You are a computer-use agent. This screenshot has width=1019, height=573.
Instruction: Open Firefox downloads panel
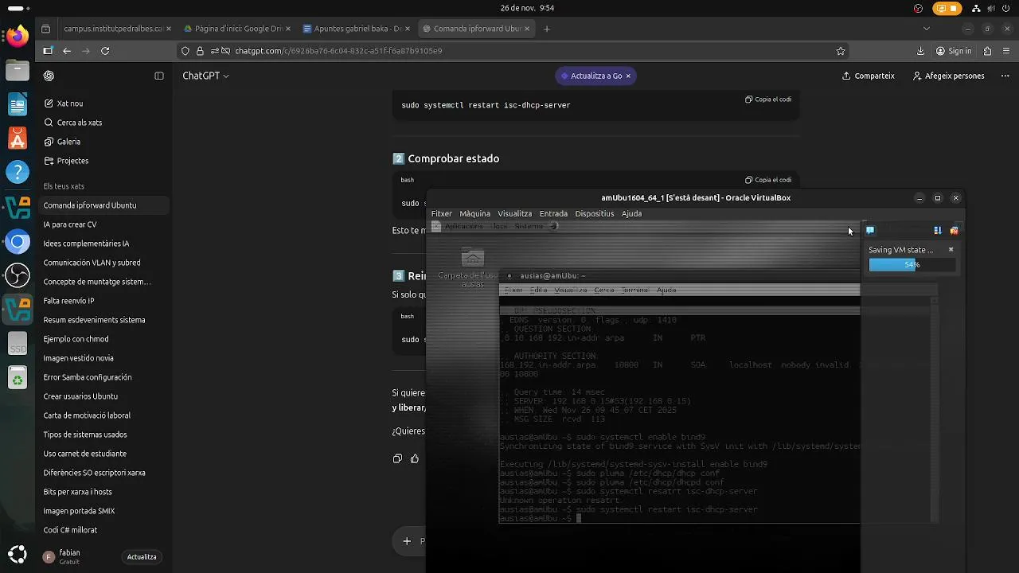(x=920, y=51)
